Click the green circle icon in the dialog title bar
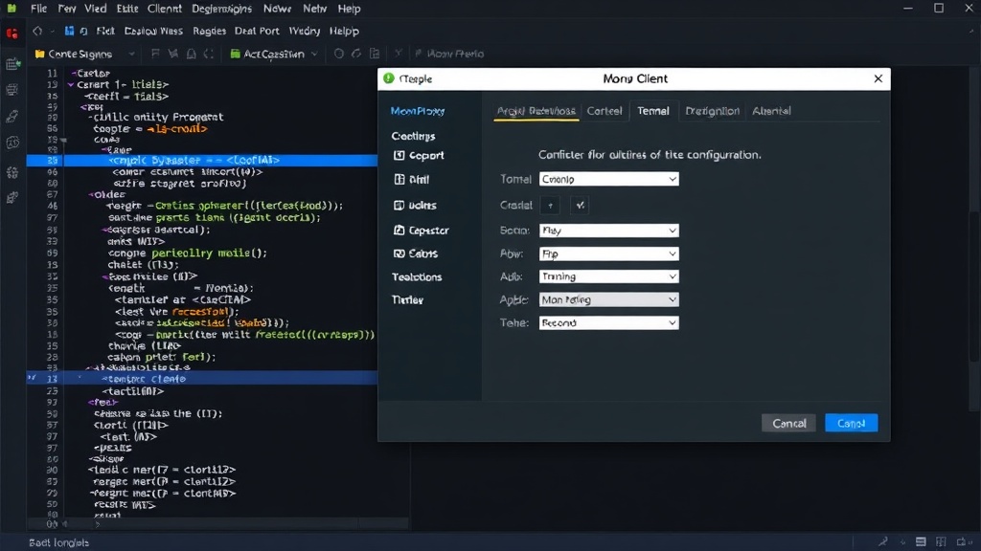 389,78
